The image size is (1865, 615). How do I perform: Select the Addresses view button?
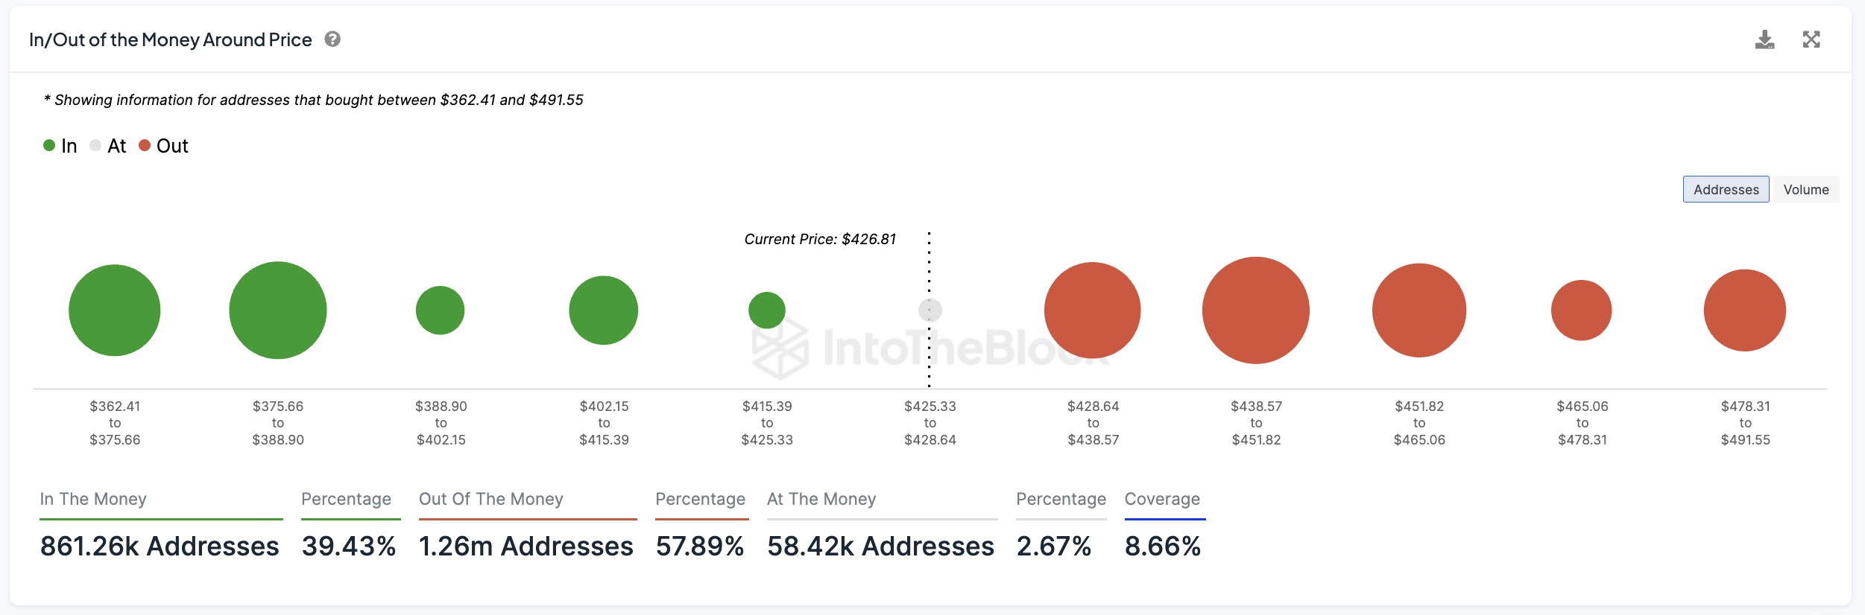tap(1726, 190)
